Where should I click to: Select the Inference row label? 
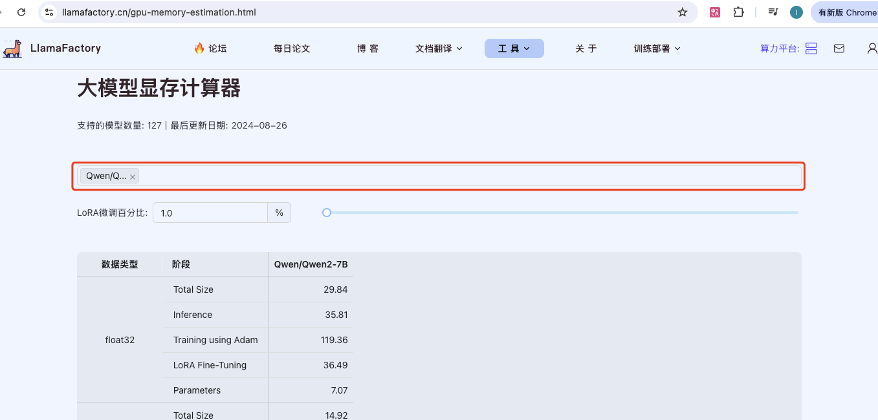point(193,315)
